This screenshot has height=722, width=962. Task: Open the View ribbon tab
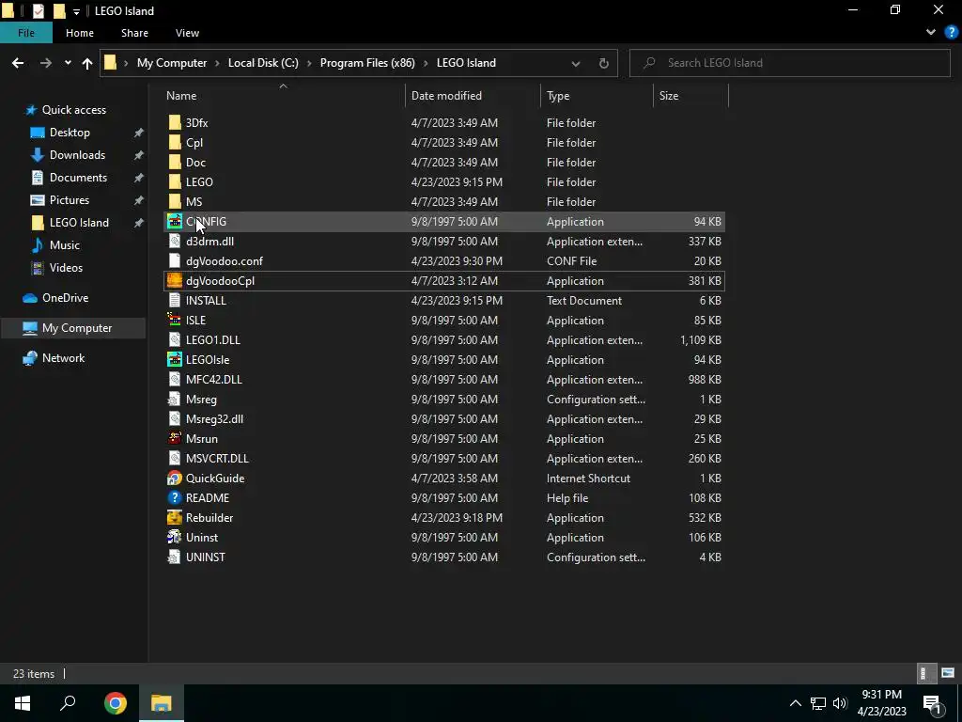click(x=187, y=33)
